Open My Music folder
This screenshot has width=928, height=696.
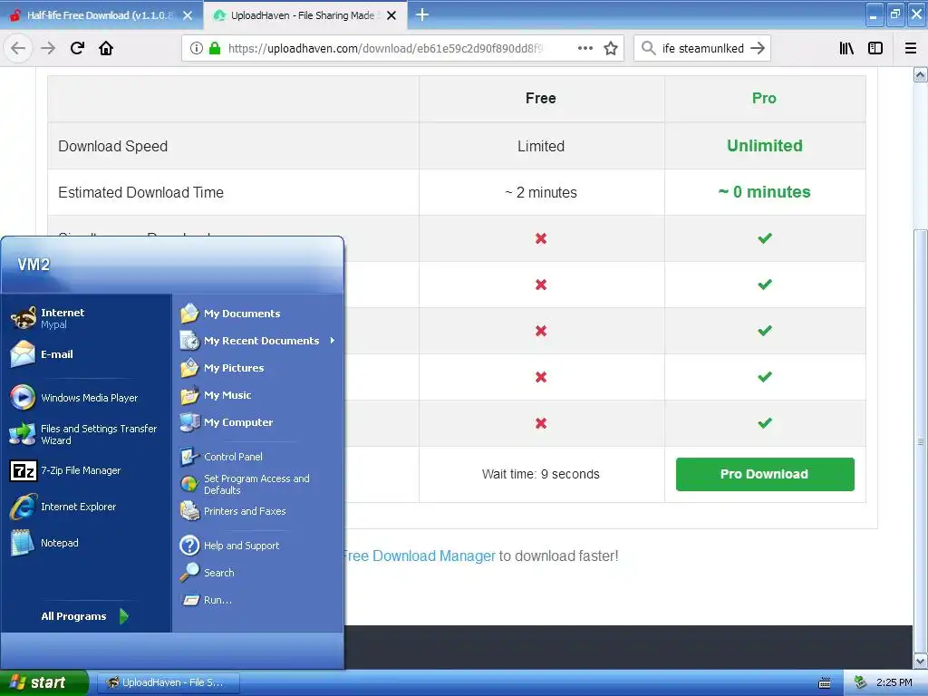click(257, 395)
